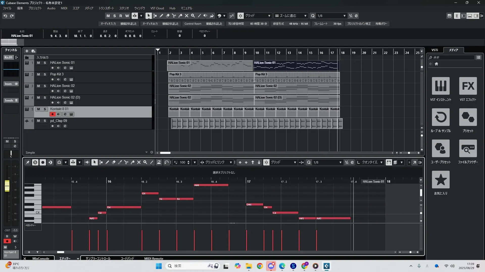Screen dimensions: 485x272
Task: Click the yellow channel volume fader handle
Action: coord(7,186)
